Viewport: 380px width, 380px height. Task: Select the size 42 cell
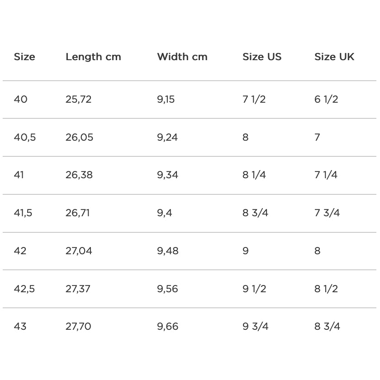[x=20, y=251]
